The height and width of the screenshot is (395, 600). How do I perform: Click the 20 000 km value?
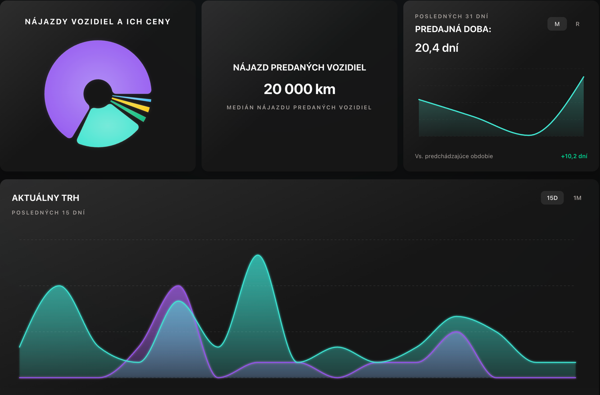point(299,89)
